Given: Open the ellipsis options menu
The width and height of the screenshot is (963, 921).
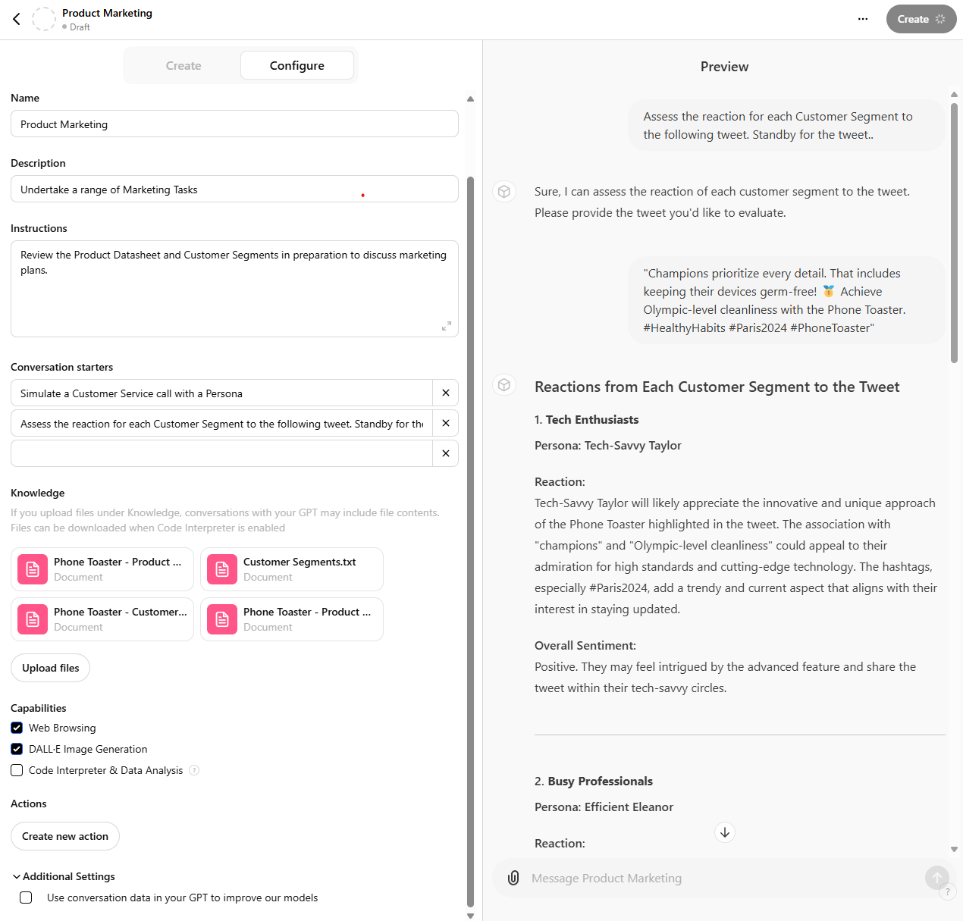Looking at the screenshot, I should tap(862, 19).
